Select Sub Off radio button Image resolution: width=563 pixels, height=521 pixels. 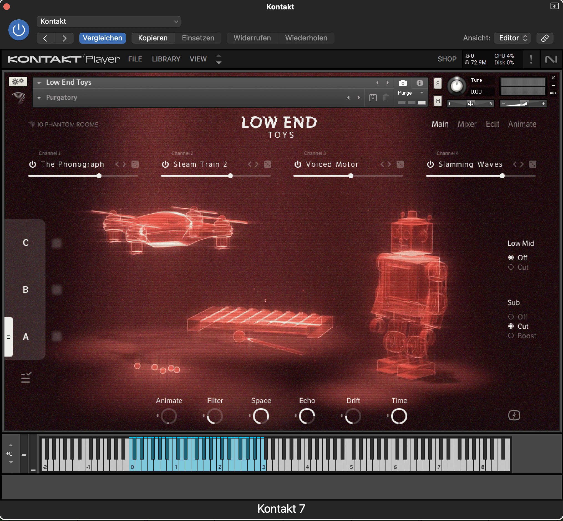511,317
